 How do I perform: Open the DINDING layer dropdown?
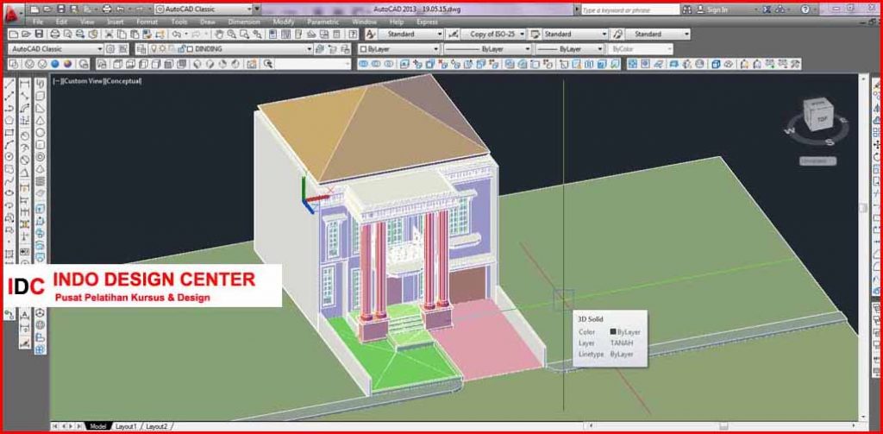[310, 49]
